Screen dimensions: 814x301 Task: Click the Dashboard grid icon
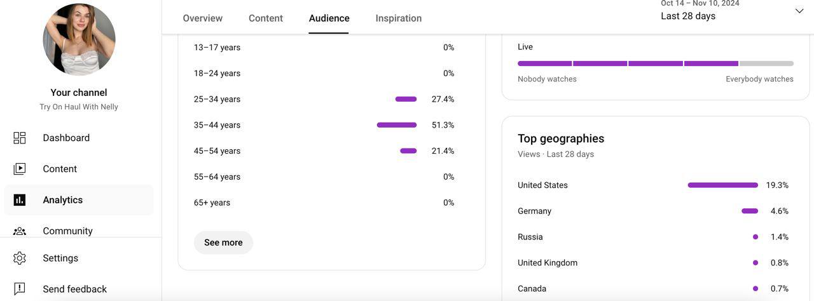20,138
